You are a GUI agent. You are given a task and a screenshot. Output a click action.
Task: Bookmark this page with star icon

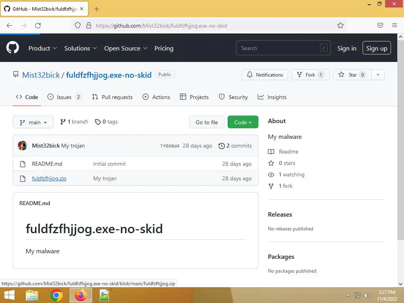pos(340,25)
